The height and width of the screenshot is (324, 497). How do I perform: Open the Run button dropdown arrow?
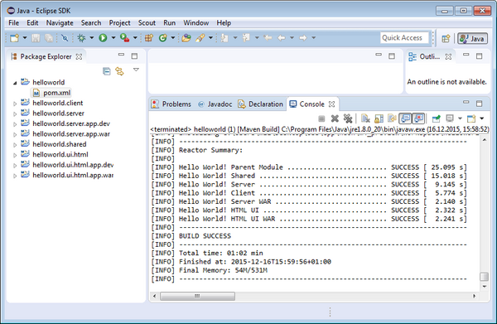pyautogui.click(x=113, y=38)
